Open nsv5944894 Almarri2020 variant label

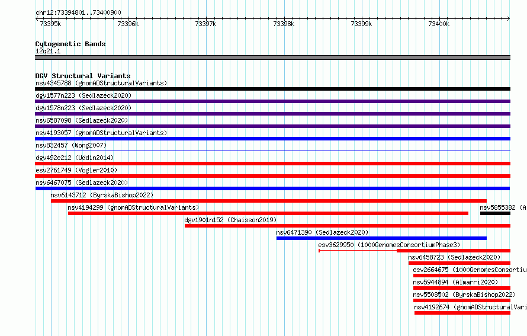click(x=455, y=282)
